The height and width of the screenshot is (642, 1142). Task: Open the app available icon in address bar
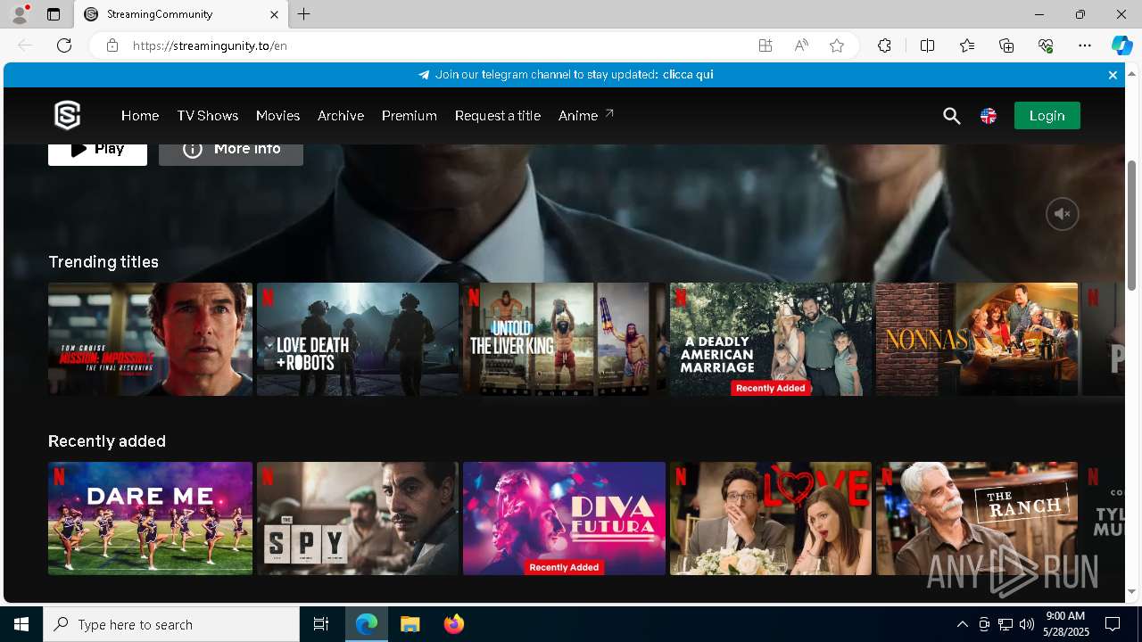pyautogui.click(x=765, y=45)
